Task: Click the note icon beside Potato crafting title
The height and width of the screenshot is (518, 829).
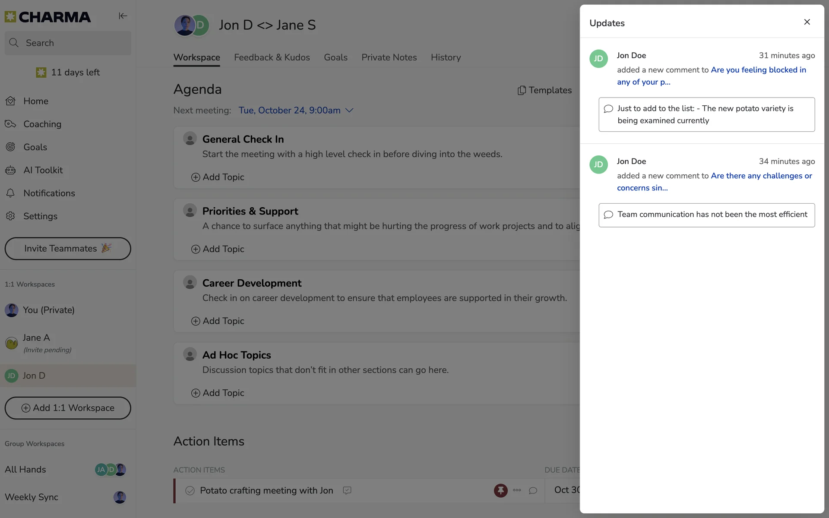Action: coord(347,490)
